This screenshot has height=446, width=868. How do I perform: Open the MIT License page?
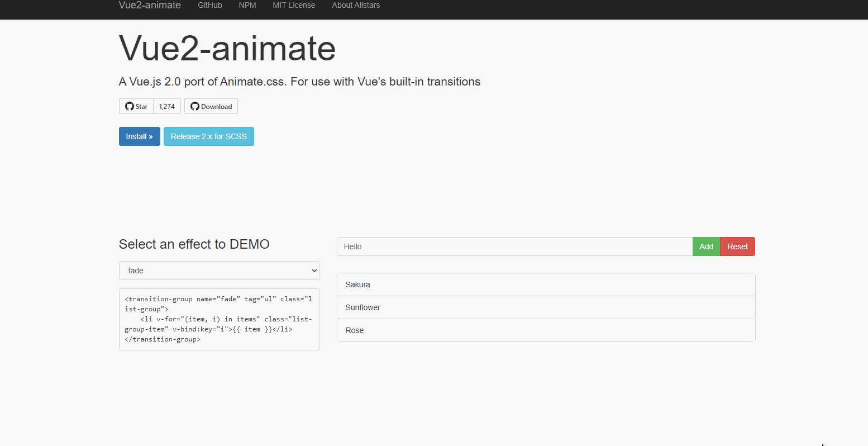coord(294,5)
